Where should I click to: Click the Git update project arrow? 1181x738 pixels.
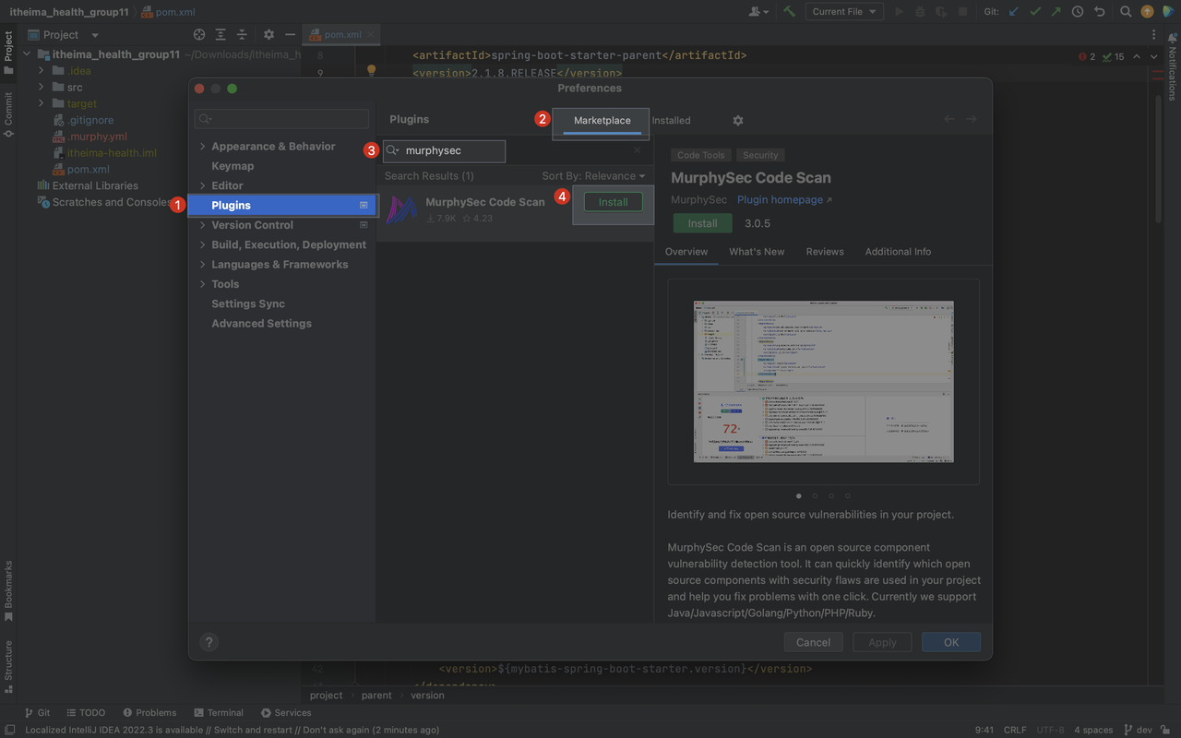(x=1014, y=12)
